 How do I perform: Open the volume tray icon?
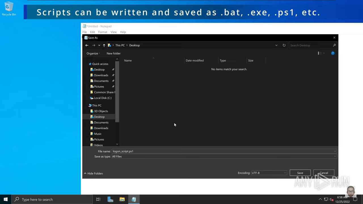pyautogui.click(x=331, y=199)
